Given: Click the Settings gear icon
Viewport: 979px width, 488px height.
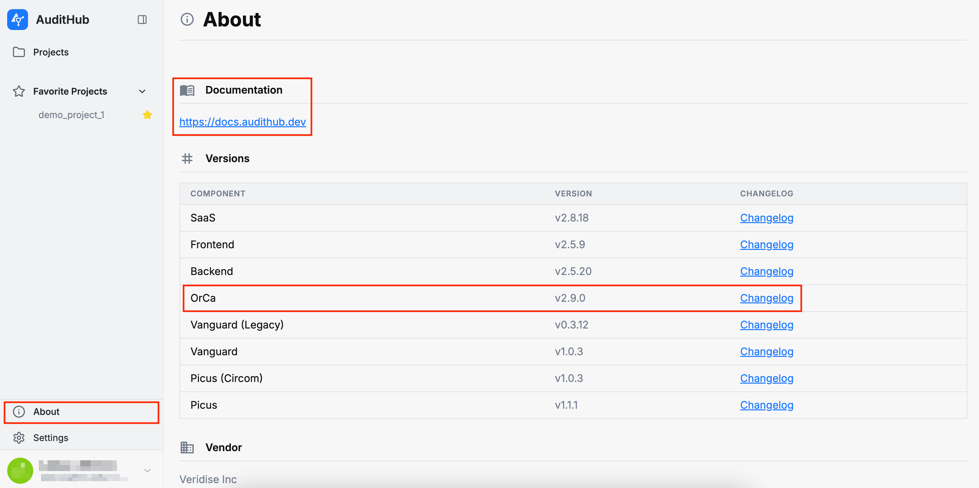Looking at the screenshot, I should tap(19, 438).
